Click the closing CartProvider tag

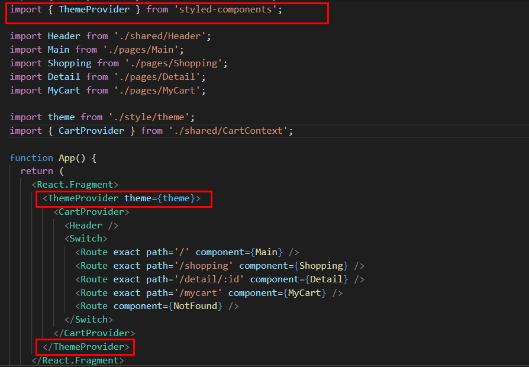(94, 333)
